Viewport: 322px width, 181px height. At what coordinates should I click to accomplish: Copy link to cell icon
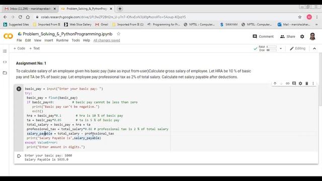pos(287,83)
